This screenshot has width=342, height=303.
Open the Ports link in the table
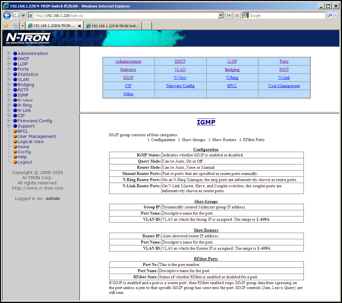[284, 61]
